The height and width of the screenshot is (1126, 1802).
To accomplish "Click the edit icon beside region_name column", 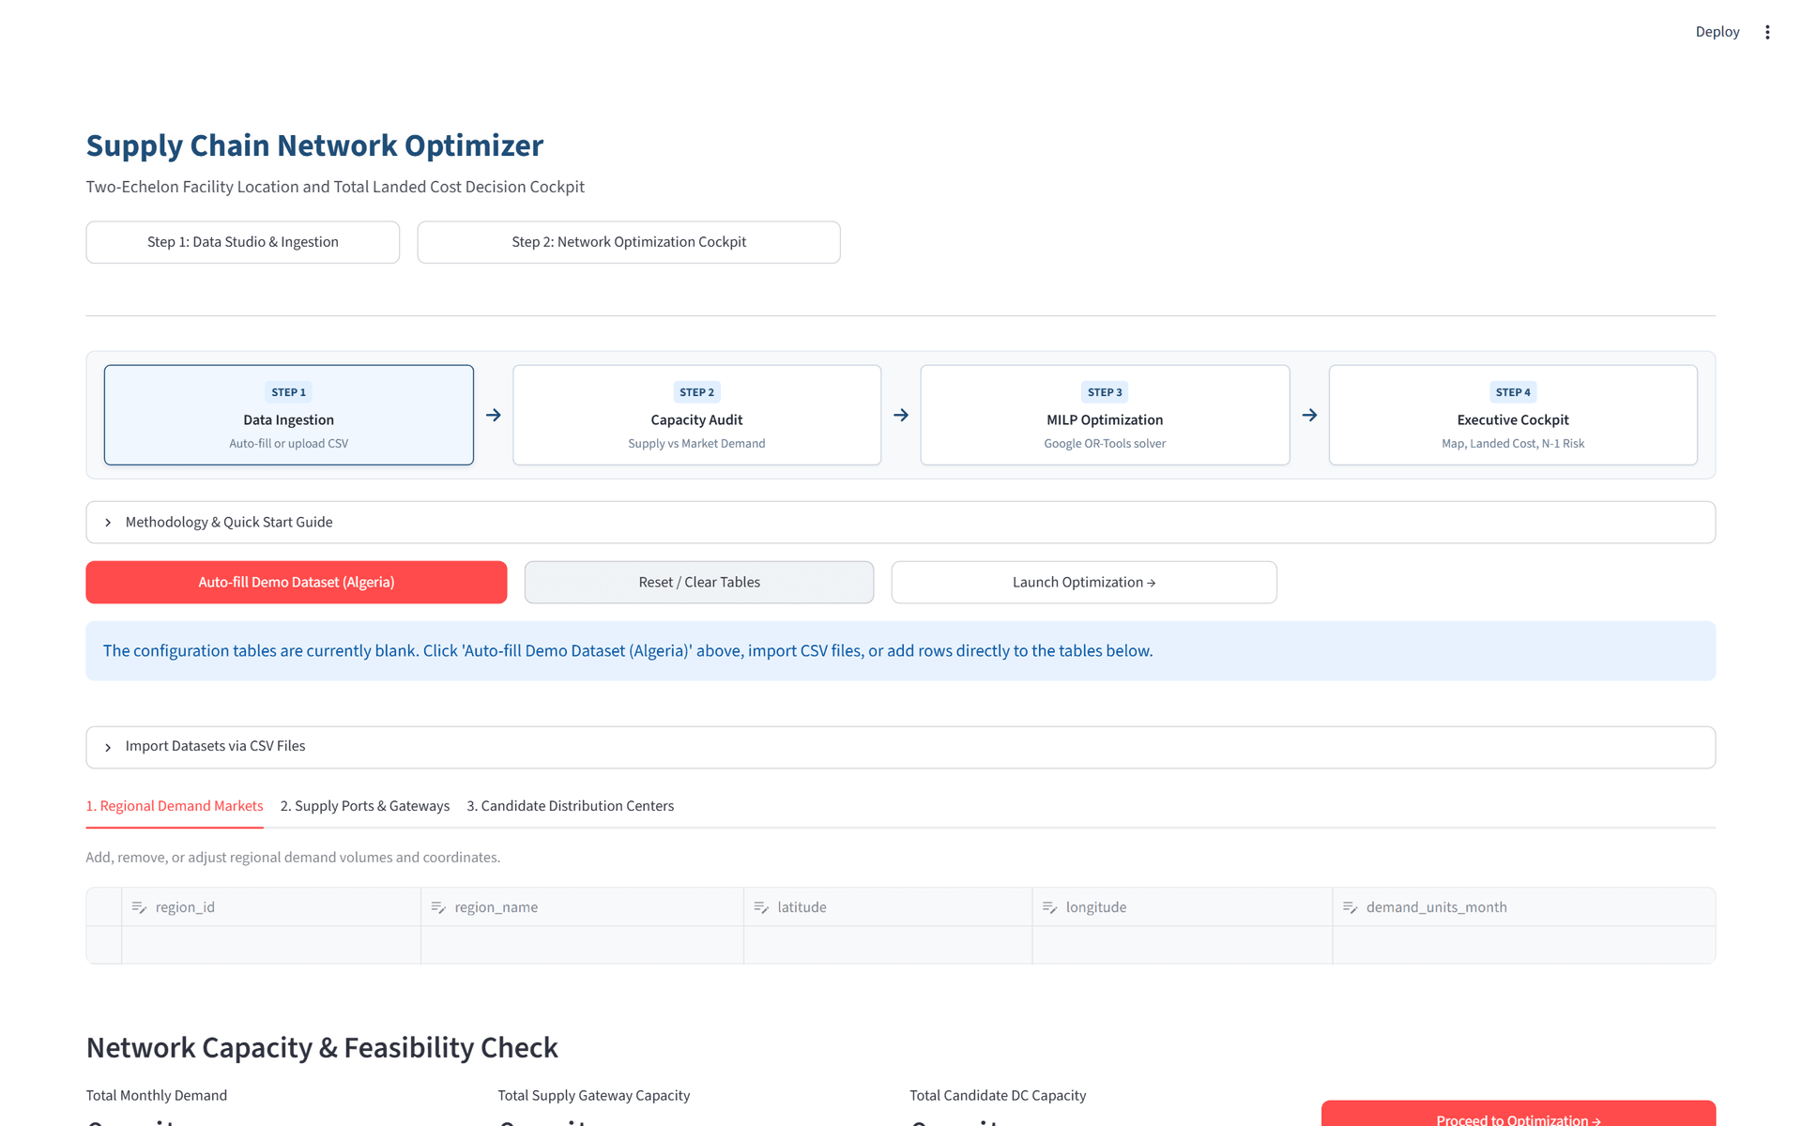I will pyautogui.click(x=438, y=907).
